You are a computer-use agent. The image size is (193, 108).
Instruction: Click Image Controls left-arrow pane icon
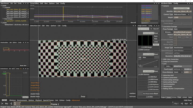point(154,26)
